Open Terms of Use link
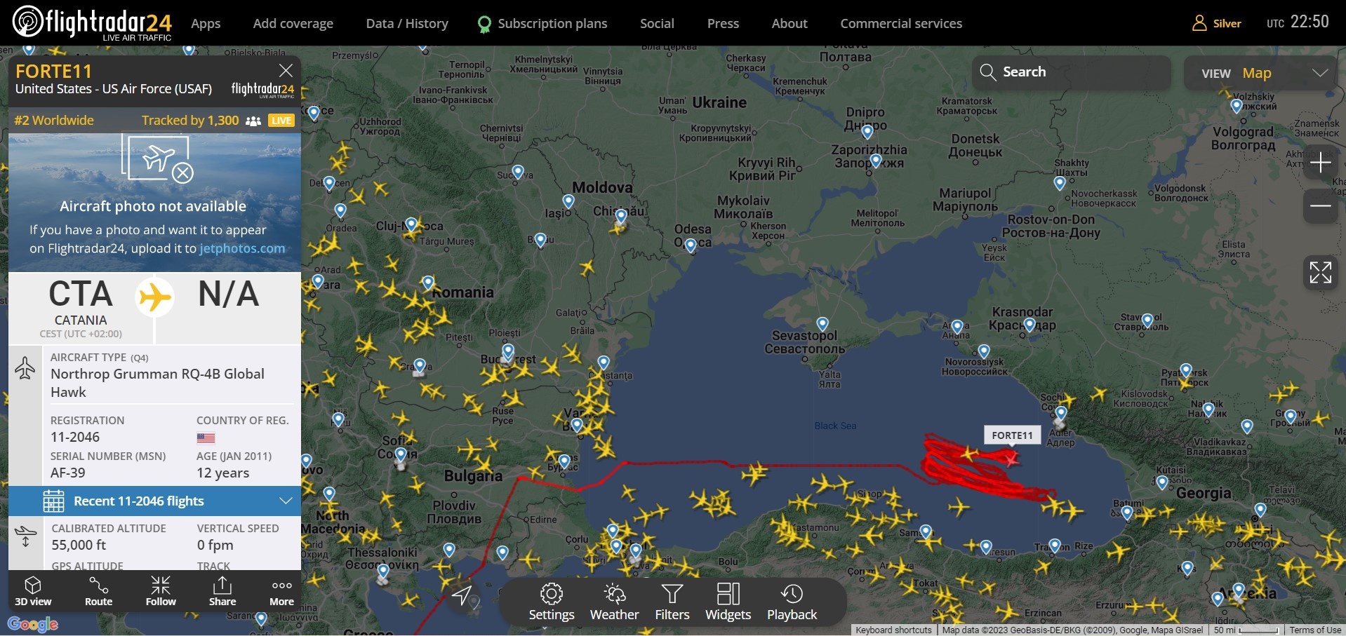The image size is (1346, 636). coord(1315,630)
